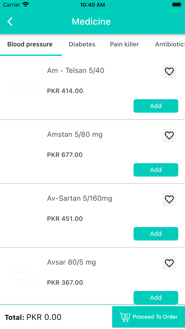Viewport: 185px width, 329px height.
Task: Tap the back arrow on the Medicine header
Action: [10, 22]
